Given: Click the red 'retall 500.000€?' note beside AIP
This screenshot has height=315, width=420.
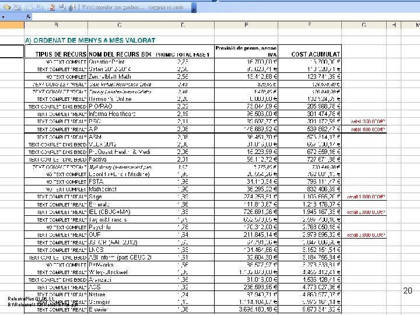Looking at the screenshot, I should pyautogui.click(x=368, y=129).
